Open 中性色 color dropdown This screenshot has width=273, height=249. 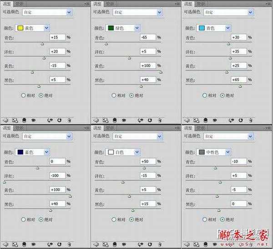point(214,152)
